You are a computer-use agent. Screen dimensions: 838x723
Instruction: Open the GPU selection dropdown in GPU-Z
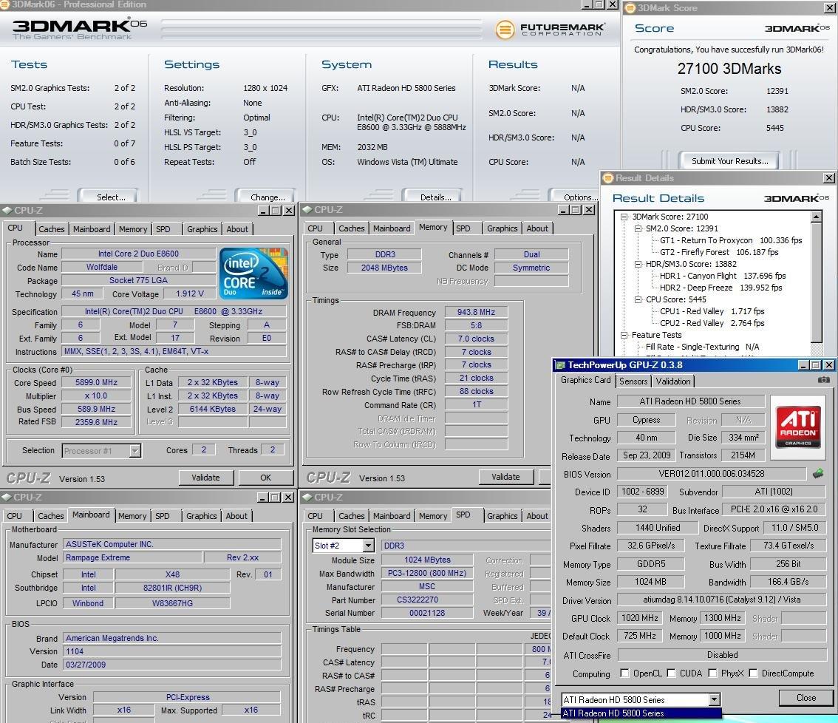714,699
